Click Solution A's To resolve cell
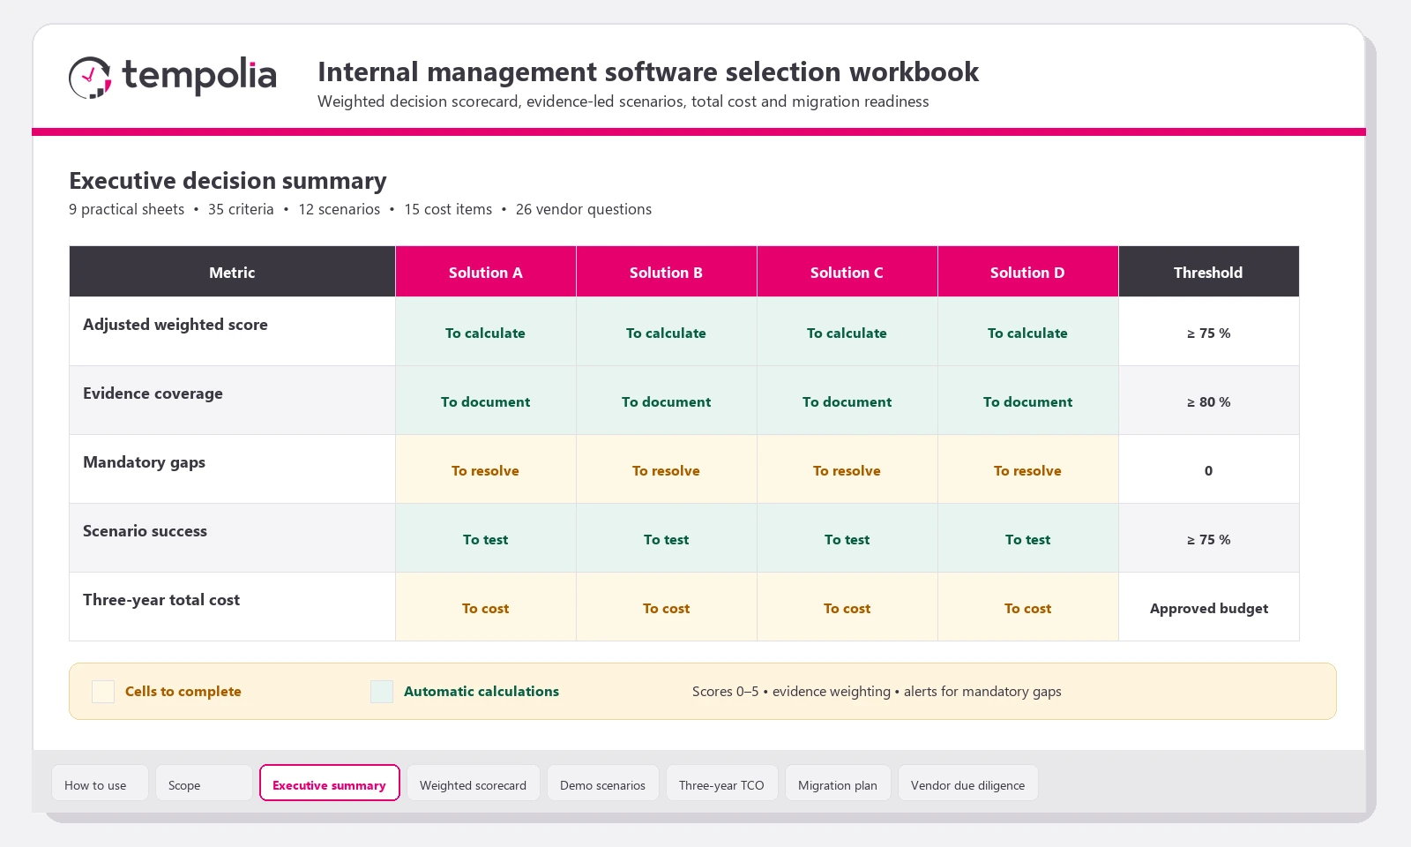 tap(486, 469)
